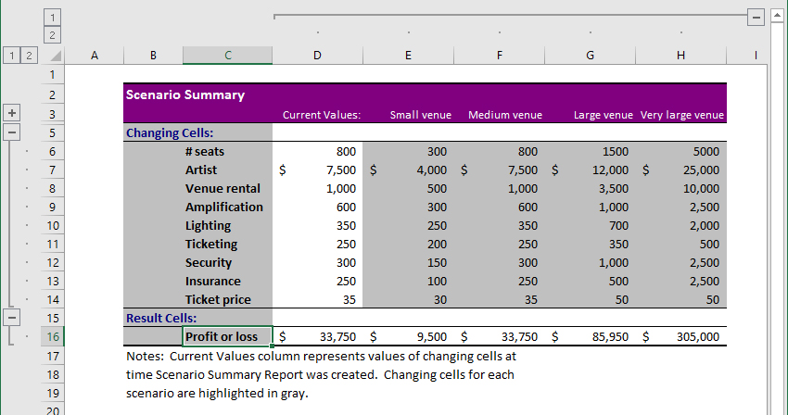Click the 25,000 Artist value
Image resolution: width=788 pixels, height=415 pixels.
click(701, 170)
